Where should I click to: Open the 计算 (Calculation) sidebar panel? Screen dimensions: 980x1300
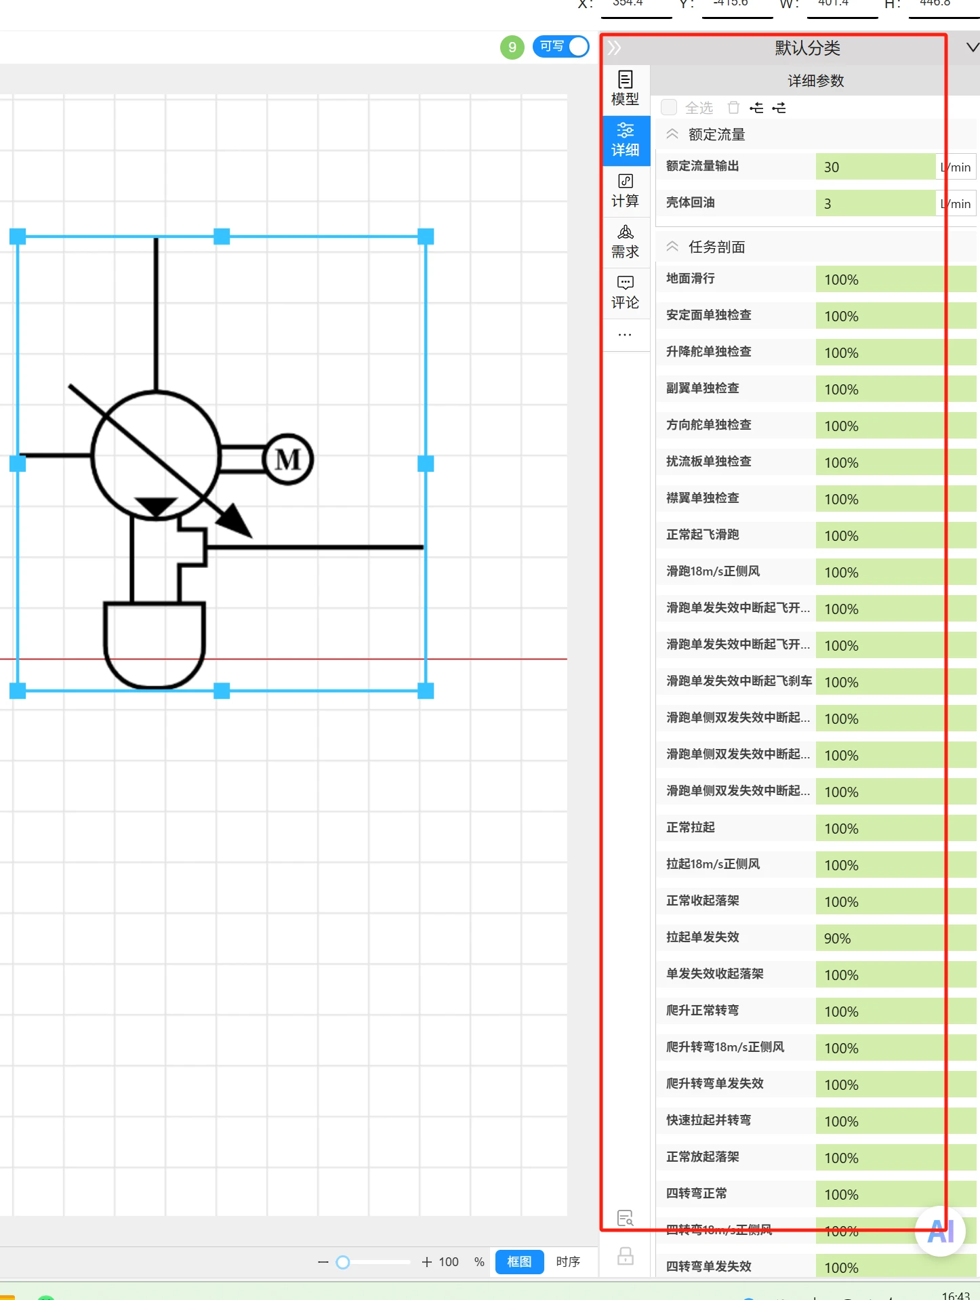(x=625, y=191)
